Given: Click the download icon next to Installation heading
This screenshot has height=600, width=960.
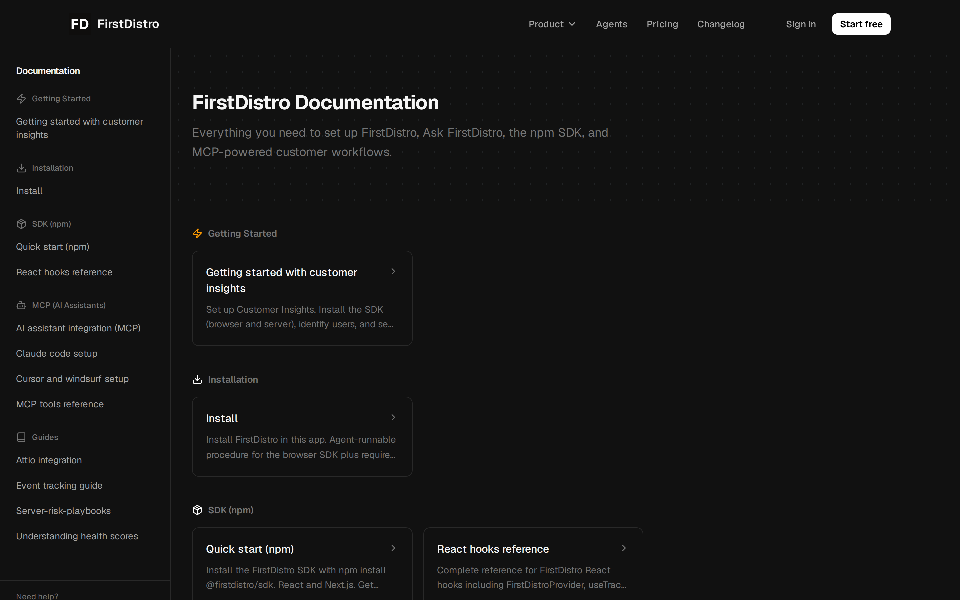Looking at the screenshot, I should [197, 379].
